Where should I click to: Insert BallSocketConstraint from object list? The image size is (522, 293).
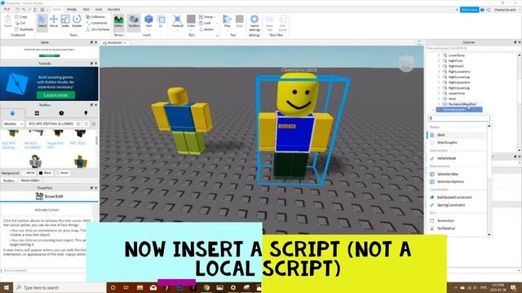tap(457, 197)
